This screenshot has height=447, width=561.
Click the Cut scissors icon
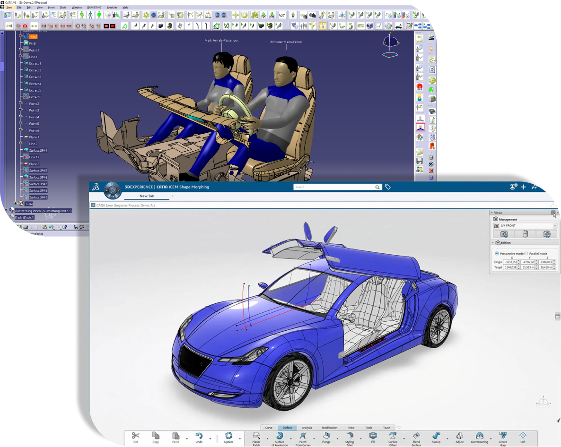pos(136,437)
